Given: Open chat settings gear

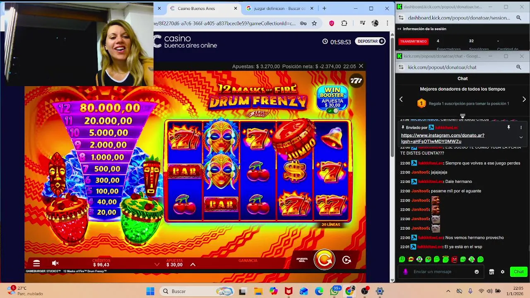Looking at the screenshot, I should coord(503,272).
